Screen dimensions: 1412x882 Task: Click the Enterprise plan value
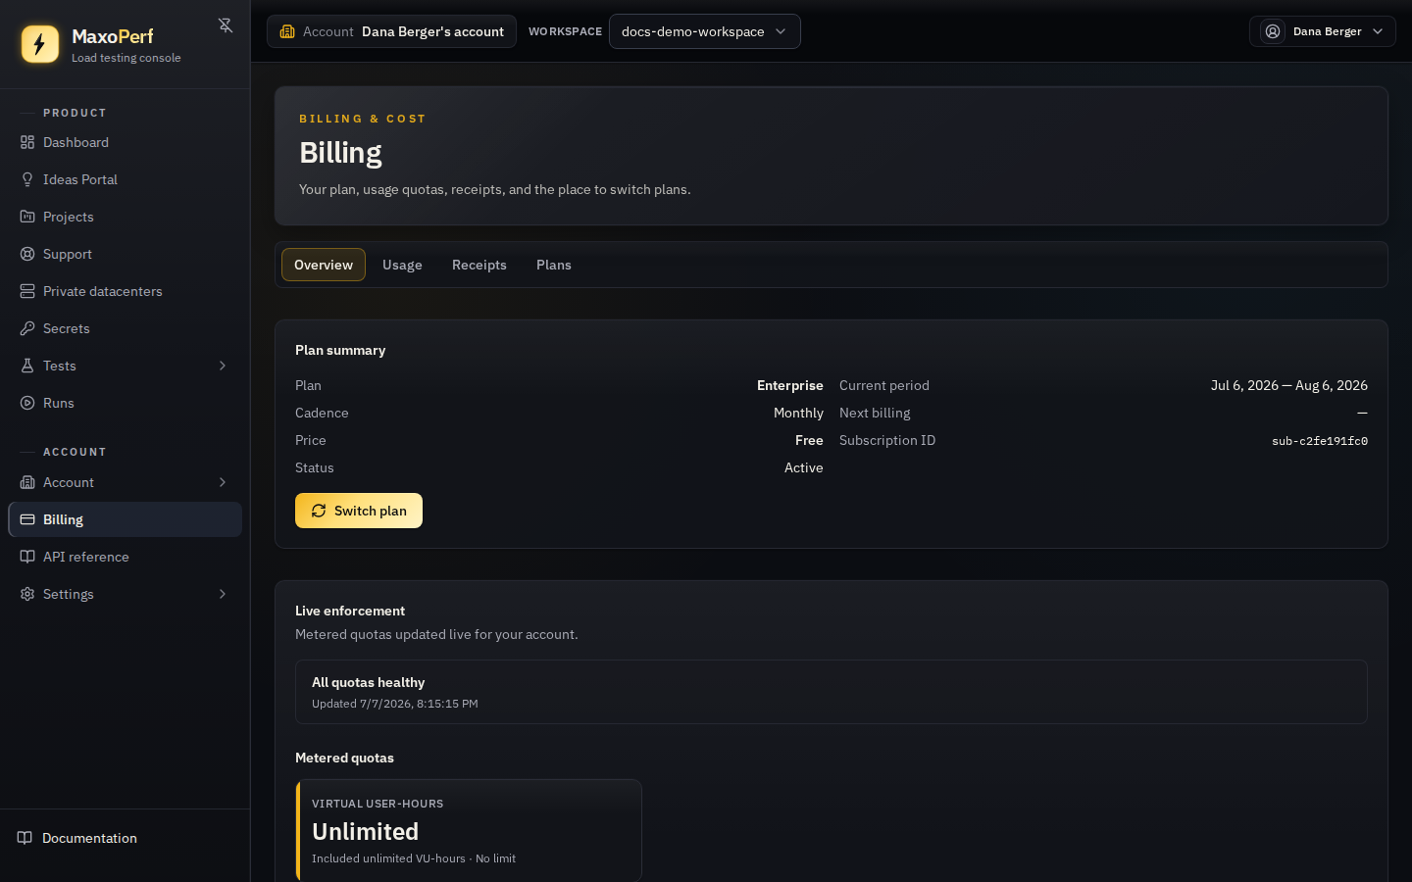point(790,385)
